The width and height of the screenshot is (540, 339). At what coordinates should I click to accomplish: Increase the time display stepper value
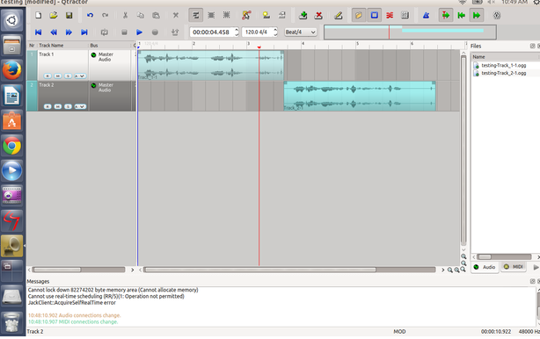237,30
